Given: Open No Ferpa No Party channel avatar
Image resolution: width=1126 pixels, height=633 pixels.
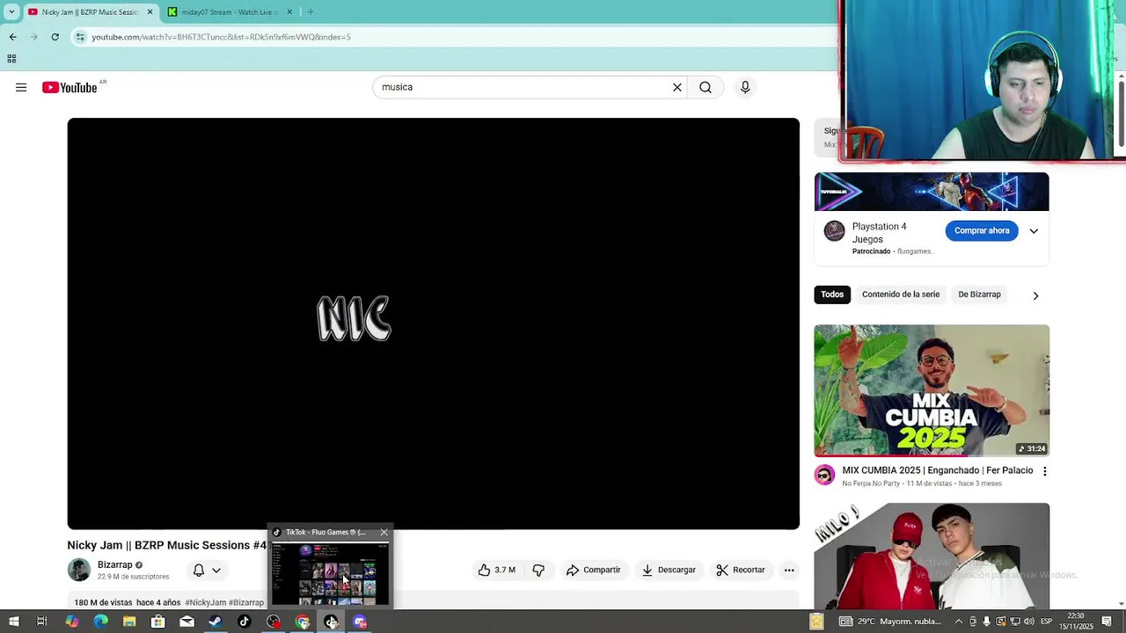Looking at the screenshot, I should point(824,475).
